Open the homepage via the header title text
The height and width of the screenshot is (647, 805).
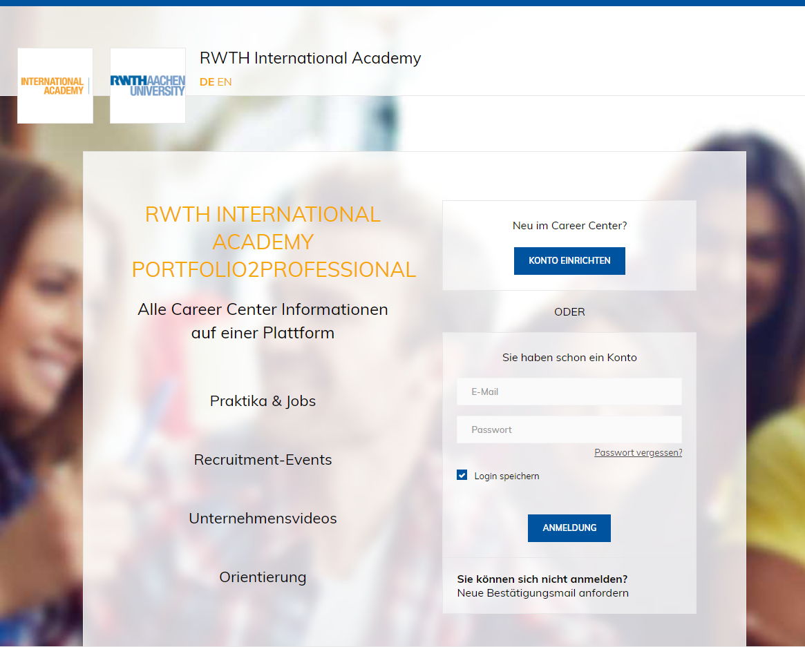coord(310,59)
